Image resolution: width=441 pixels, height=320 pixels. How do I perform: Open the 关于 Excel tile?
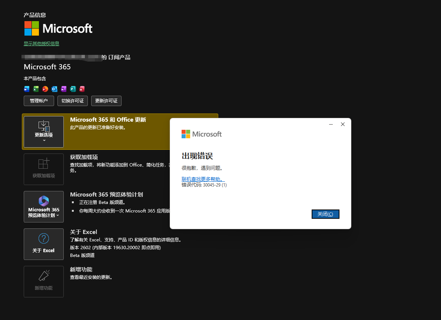pos(44,244)
